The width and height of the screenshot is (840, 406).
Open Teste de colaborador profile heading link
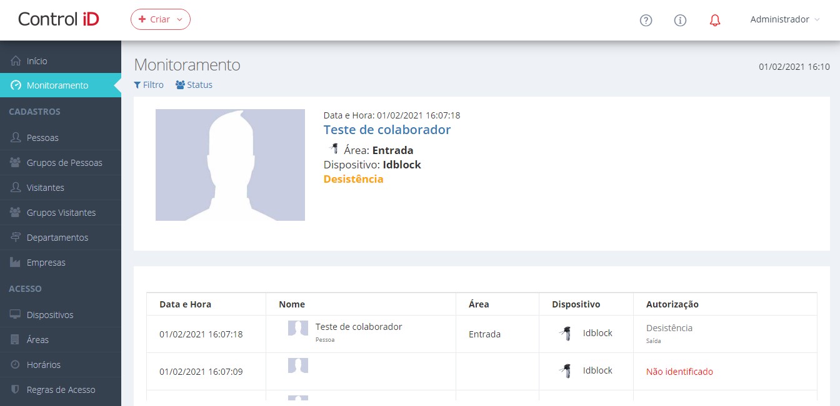coord(387,130)
